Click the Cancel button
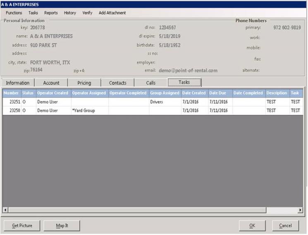This screenshot has width=308, height=235. coord(285,226)
